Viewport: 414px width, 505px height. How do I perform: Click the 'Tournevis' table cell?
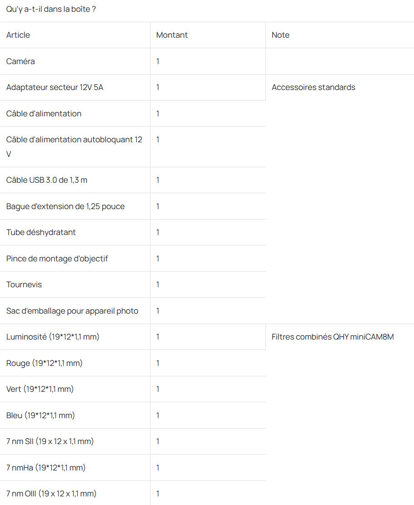click(x=24, y=285)
